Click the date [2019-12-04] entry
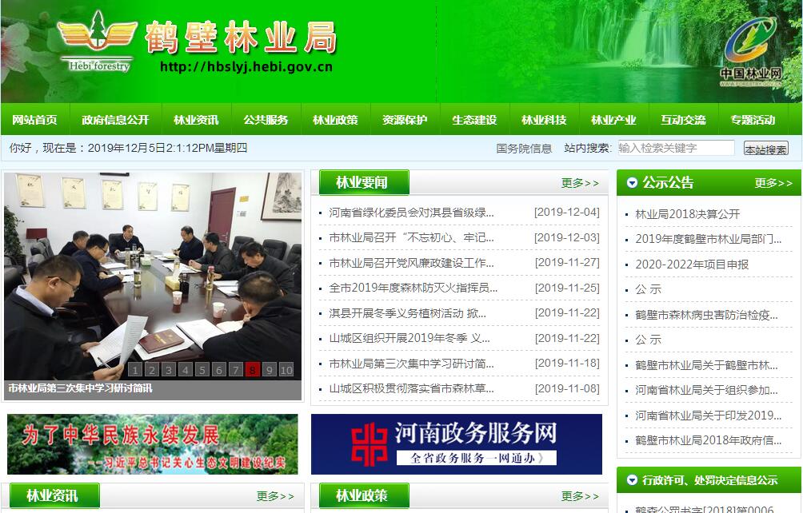Viewport: 803px width, 513px height. point(567,212)
